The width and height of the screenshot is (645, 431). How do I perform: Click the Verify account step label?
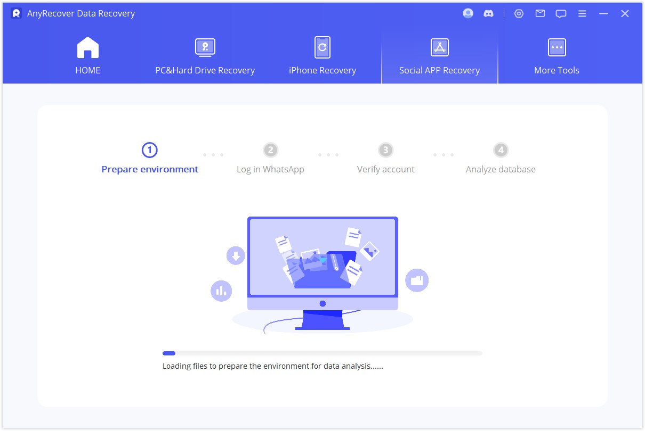point(385,169)
